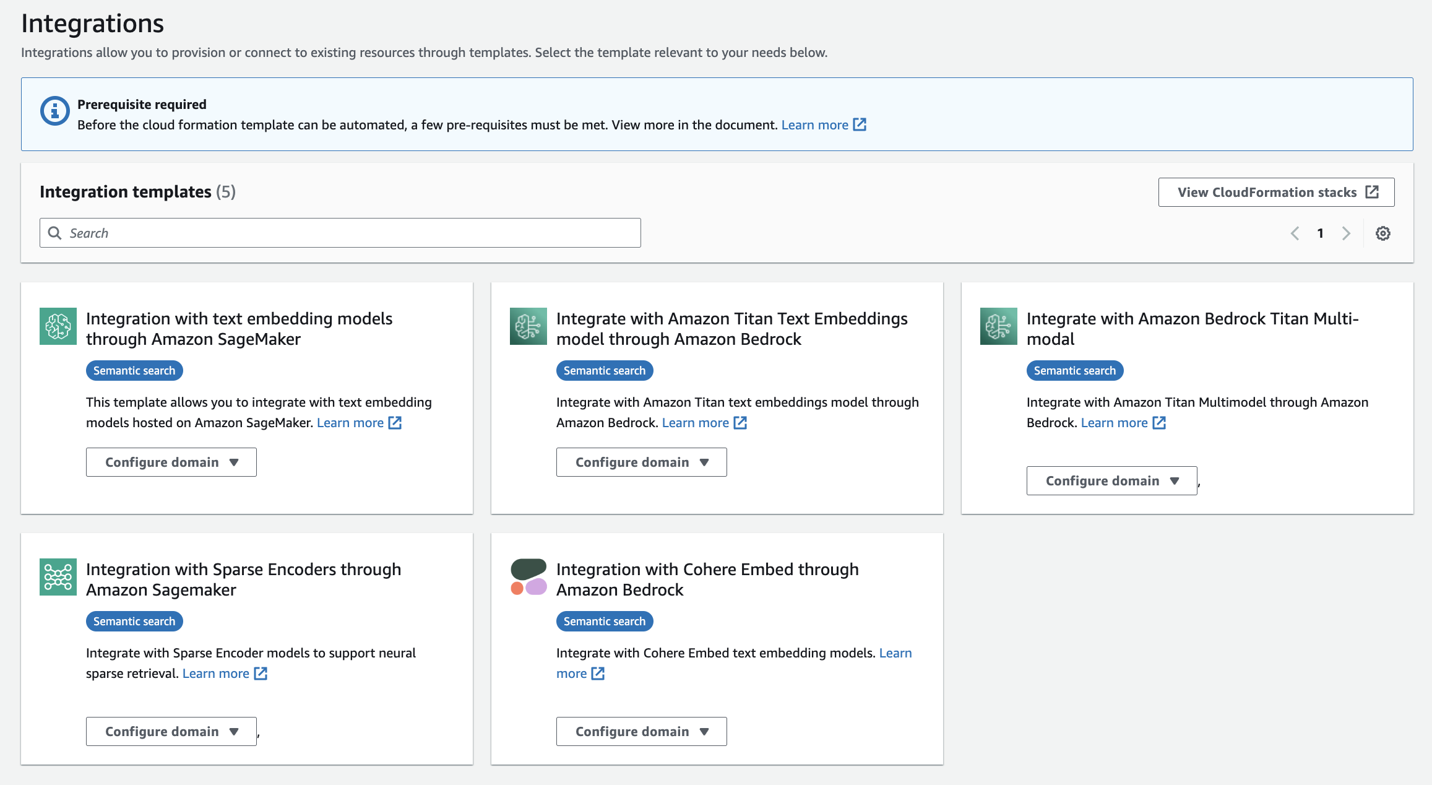Click the Sparse Encoders template icon
The width and height of the screenshot is (1432, 785).
pyautogui.click(x=58, y=577)
